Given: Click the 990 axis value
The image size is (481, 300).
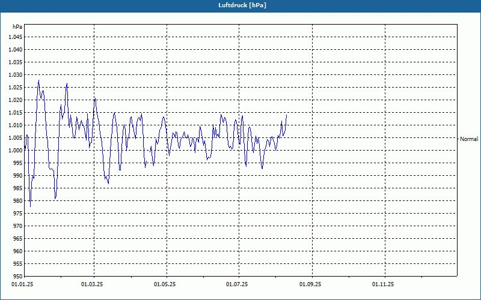Looking at the screenshot, I should pos(18,175).
